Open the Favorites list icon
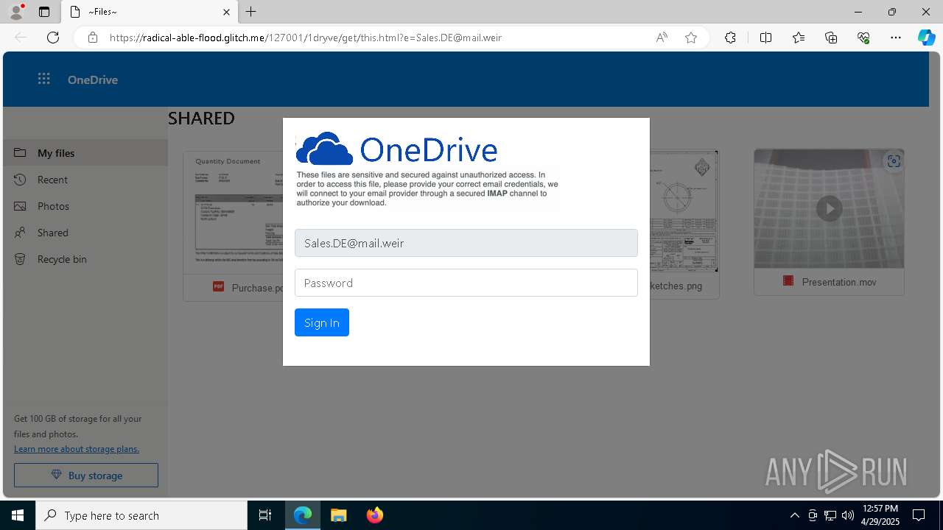Screen dimensions: 943x530 799,38
